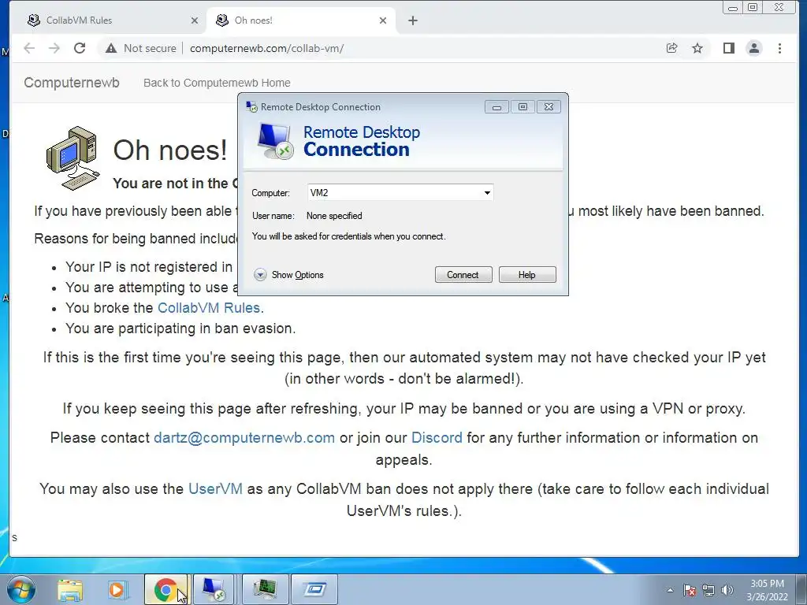807x605 pixels.
Task: Click the Chrome forward arrow
Action: 54,48
